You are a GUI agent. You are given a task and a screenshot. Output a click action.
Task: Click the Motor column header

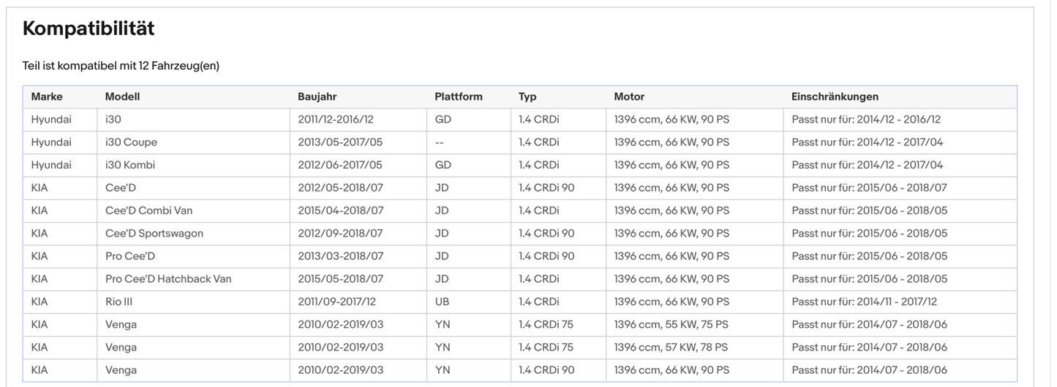[x=629, y=96]
